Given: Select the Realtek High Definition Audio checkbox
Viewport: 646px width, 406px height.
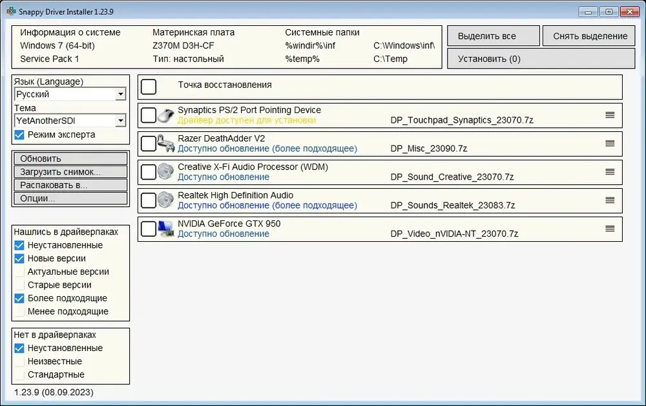Looking at the screenshot, I should click(x=149, y=200).
